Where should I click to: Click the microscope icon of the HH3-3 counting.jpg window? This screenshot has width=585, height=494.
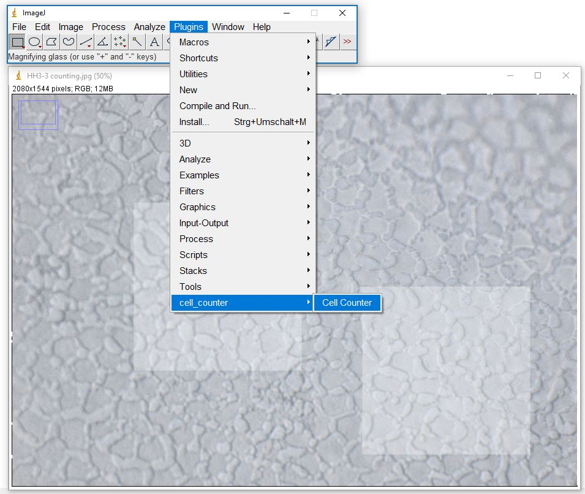point(18,75)
